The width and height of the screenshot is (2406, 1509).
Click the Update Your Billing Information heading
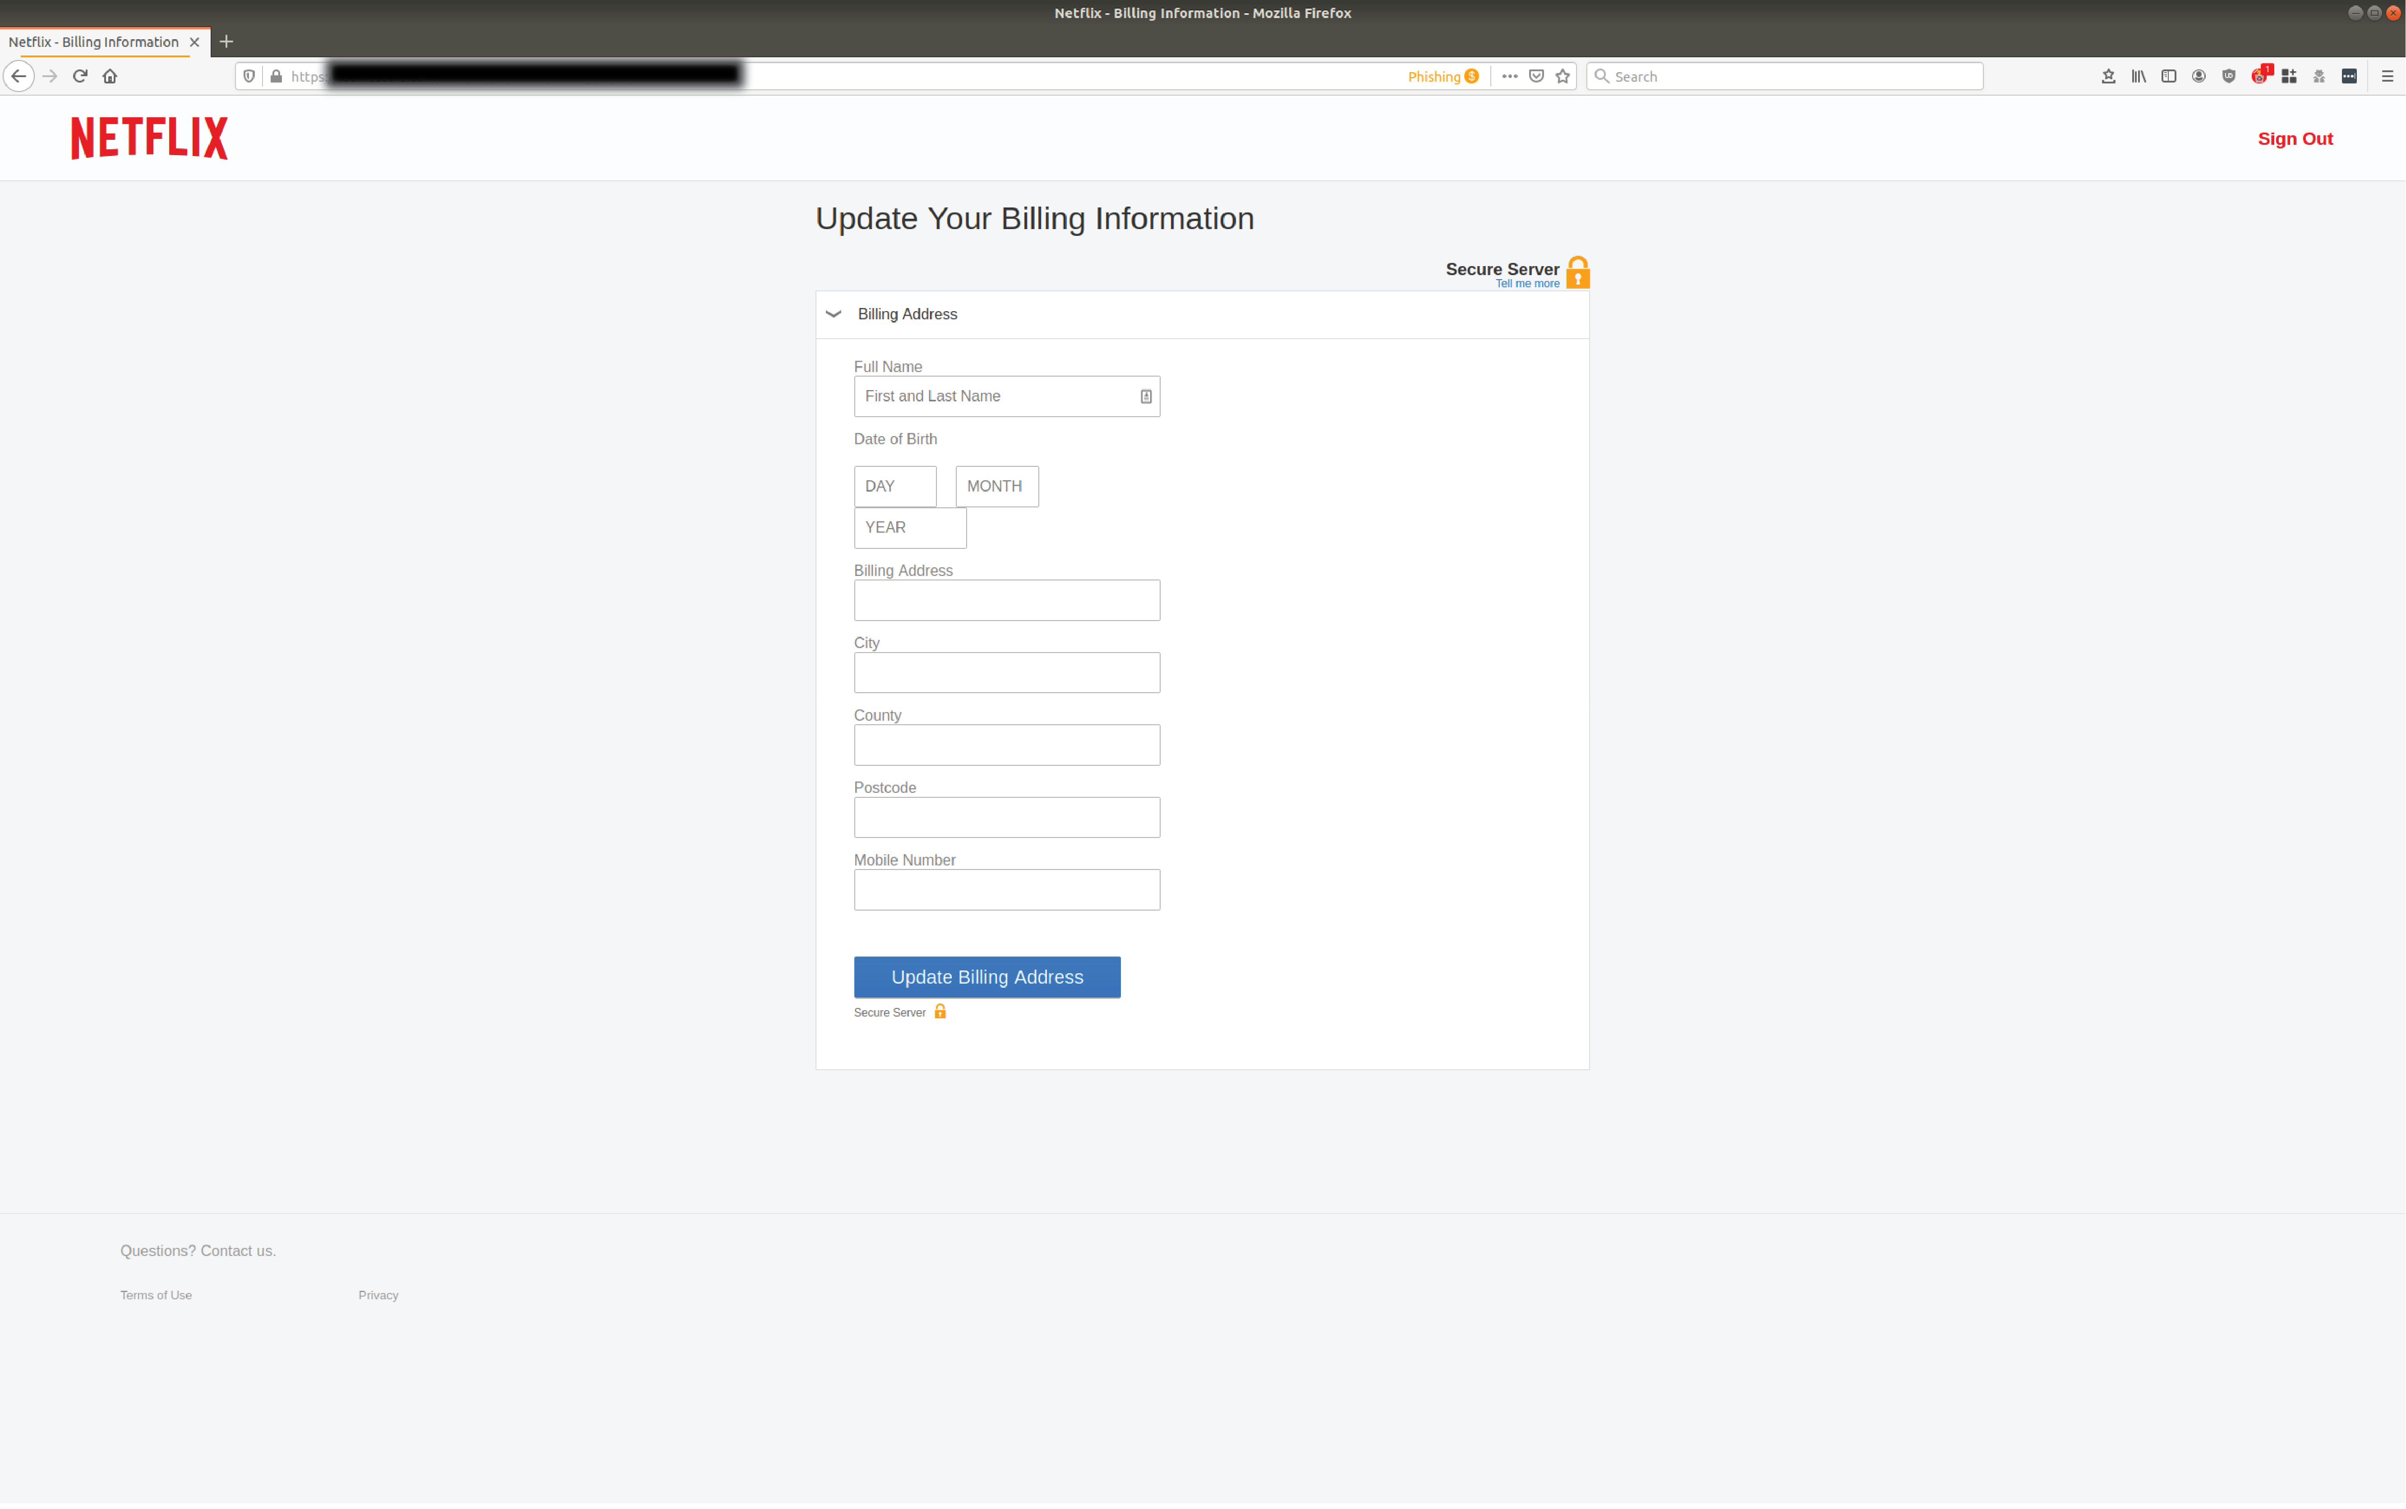click(1035, 219)
